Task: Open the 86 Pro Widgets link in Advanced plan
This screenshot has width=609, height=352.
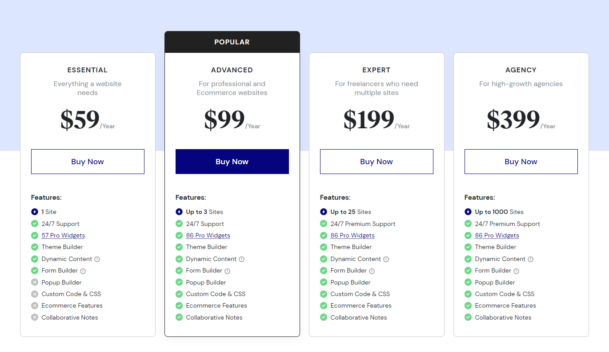Action: pyautogui.click(x=208, y=235)
